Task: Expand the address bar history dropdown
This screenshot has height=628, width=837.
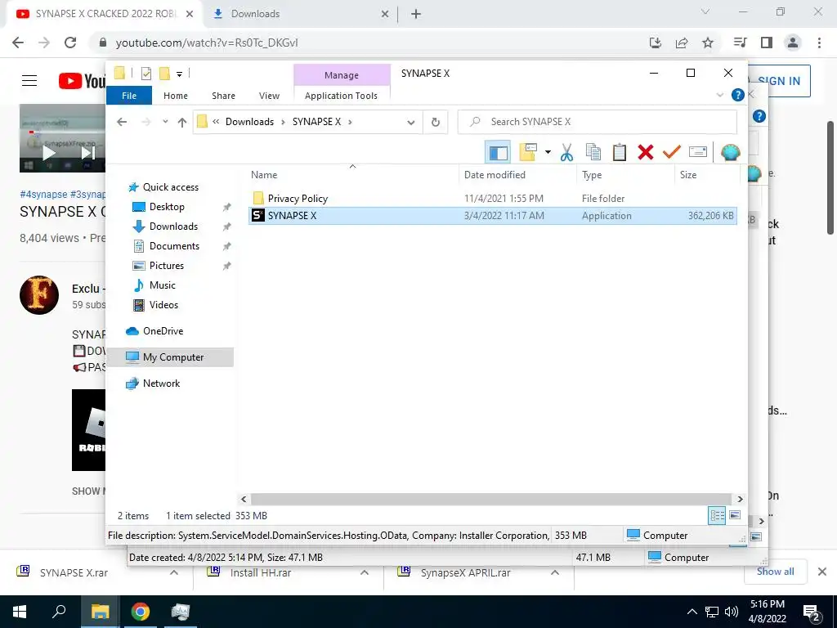Action: 410,123
